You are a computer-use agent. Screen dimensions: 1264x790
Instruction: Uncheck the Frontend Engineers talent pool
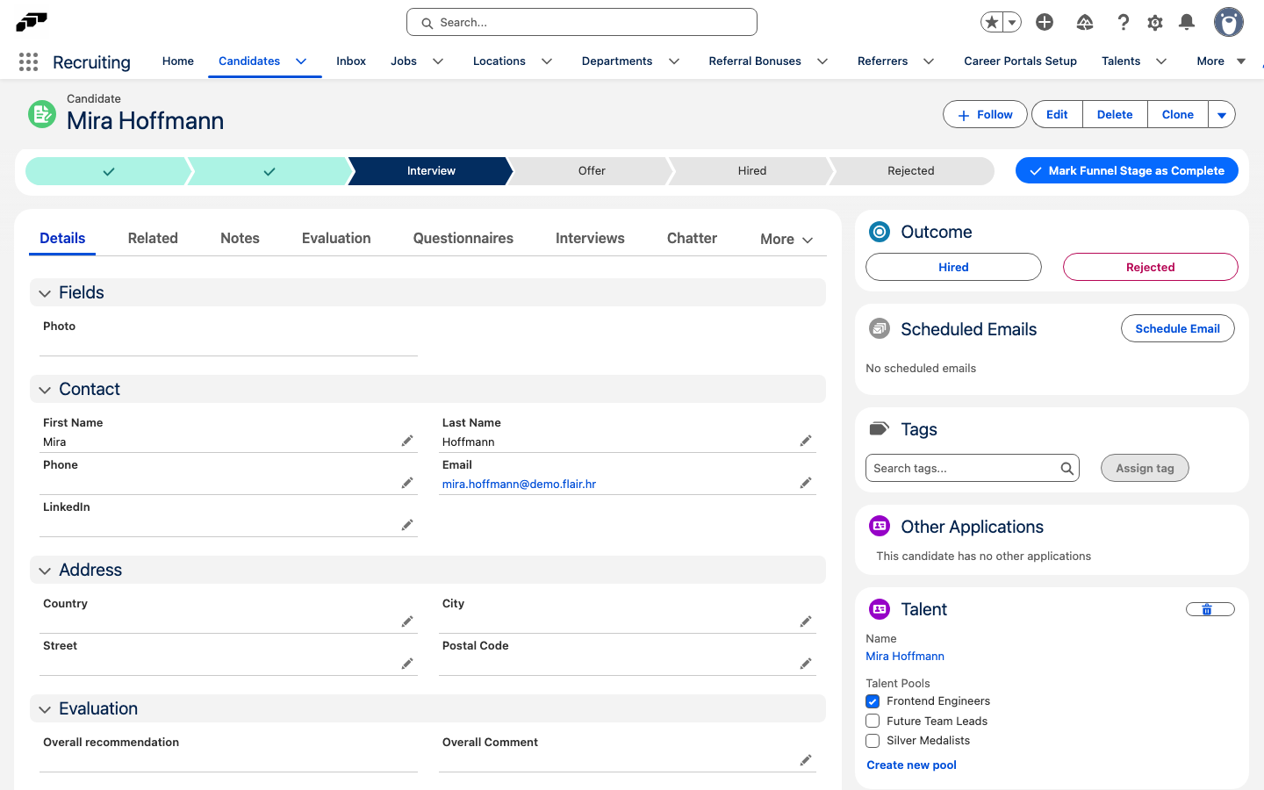point(873,701)
